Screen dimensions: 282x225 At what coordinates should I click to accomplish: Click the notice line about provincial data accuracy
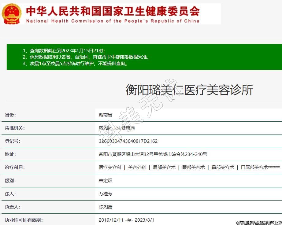86,57
